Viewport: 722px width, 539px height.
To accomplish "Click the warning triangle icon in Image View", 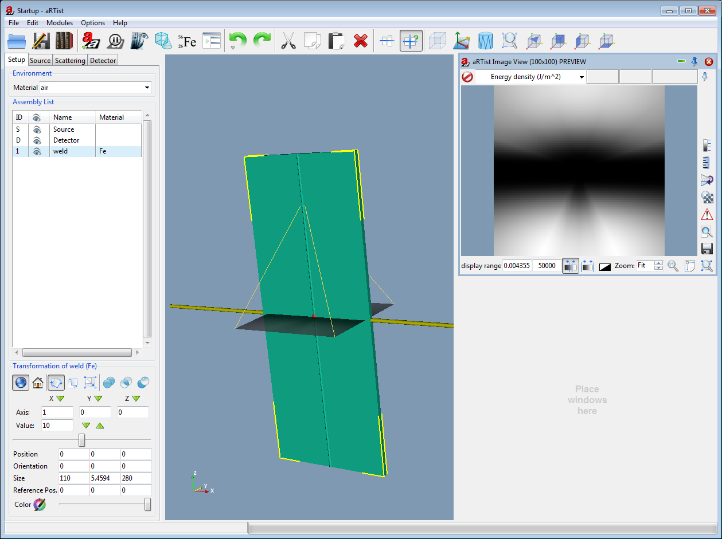I will click(x=707, y=215).
